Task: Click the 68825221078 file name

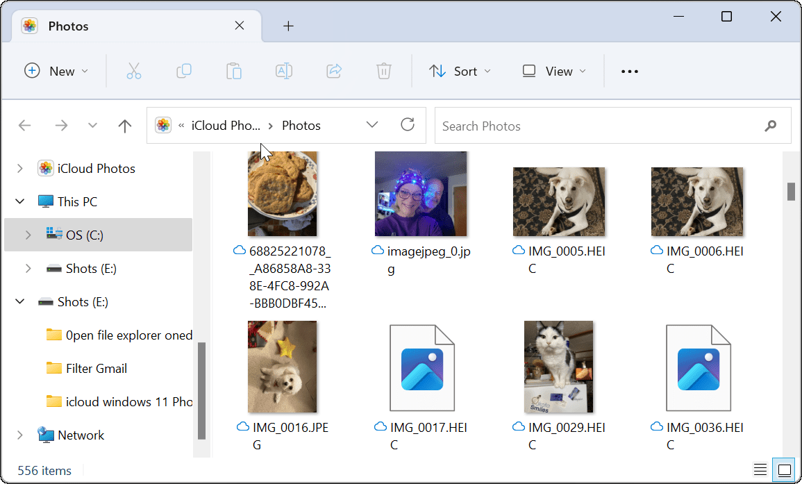Action: 290,277
